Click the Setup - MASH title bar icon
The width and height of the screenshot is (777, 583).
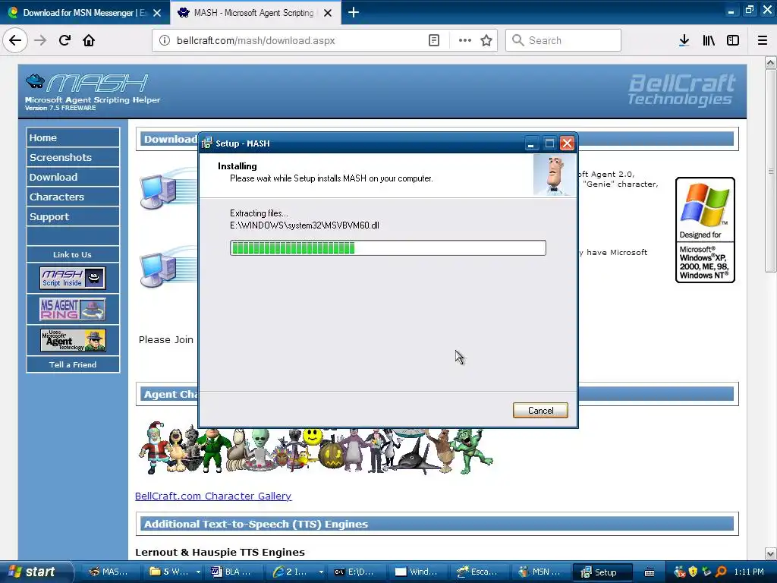(x=207, y=143)
